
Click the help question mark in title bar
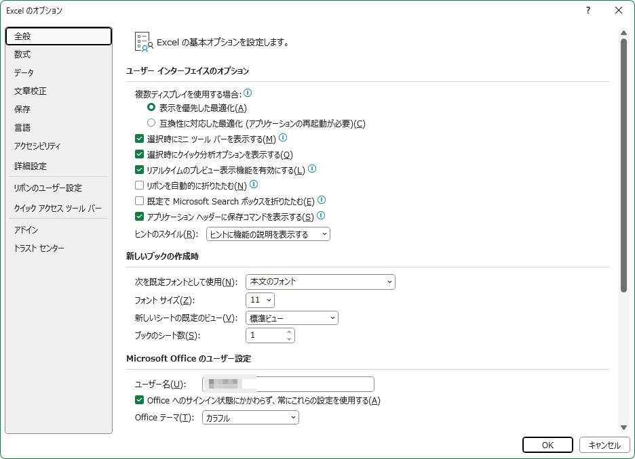[588, 10]
